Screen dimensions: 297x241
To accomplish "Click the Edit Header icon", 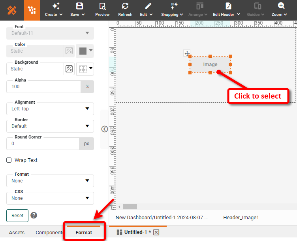I will coord(228,6).
